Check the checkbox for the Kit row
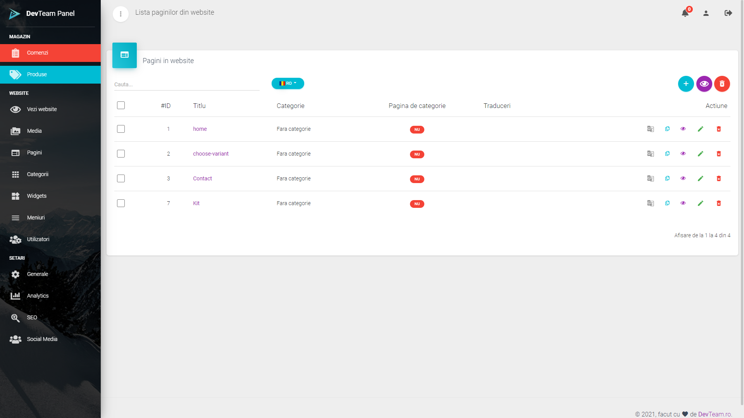 tap(121, 203)
